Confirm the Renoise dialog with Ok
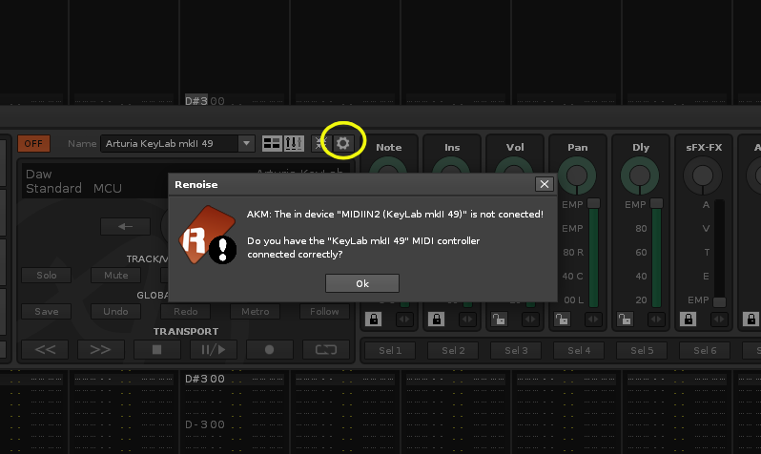This screenshot has height=454, width=761. (x=362, y=283)
